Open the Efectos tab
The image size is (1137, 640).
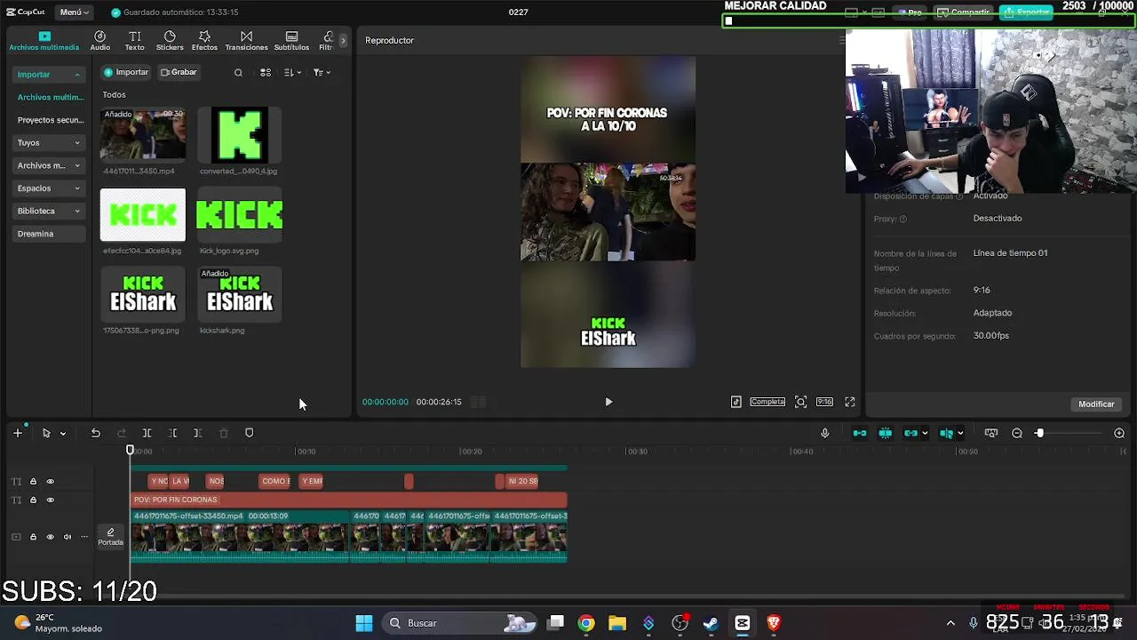[204, 41]
